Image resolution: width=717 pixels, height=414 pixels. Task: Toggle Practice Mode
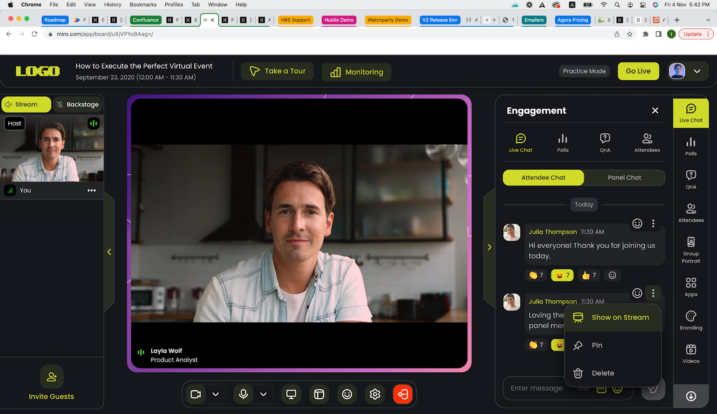[x=584, y=71]
